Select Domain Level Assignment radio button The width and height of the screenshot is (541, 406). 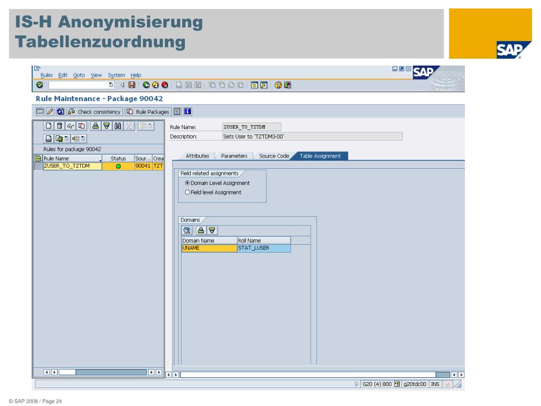[x=188, y=183]
